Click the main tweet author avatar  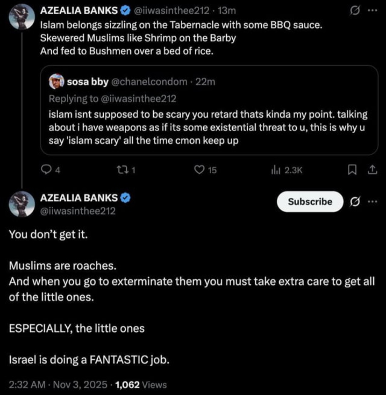coord(22,204)
